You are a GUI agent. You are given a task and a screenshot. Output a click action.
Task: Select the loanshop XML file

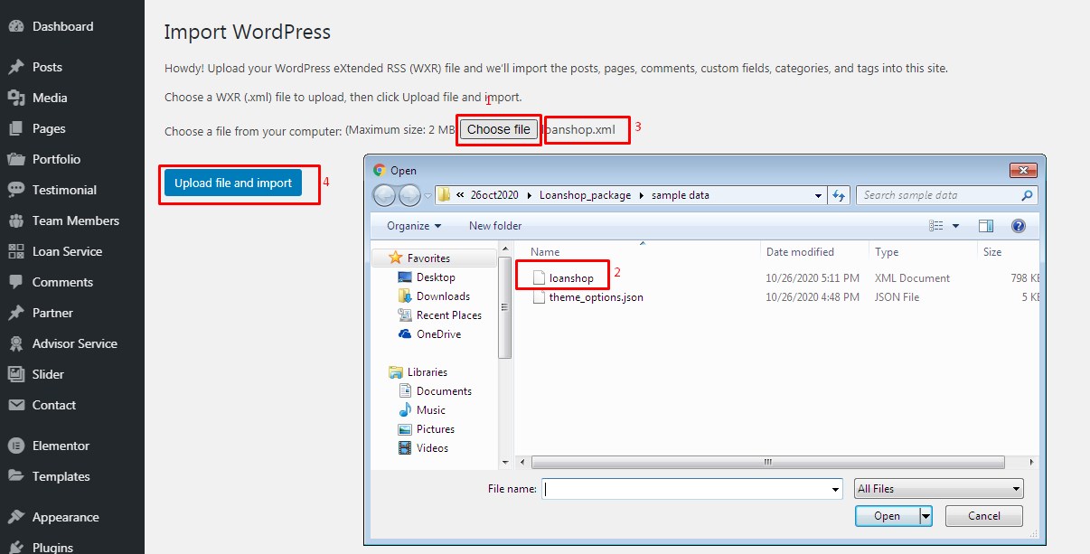click(x=570, y=278)
